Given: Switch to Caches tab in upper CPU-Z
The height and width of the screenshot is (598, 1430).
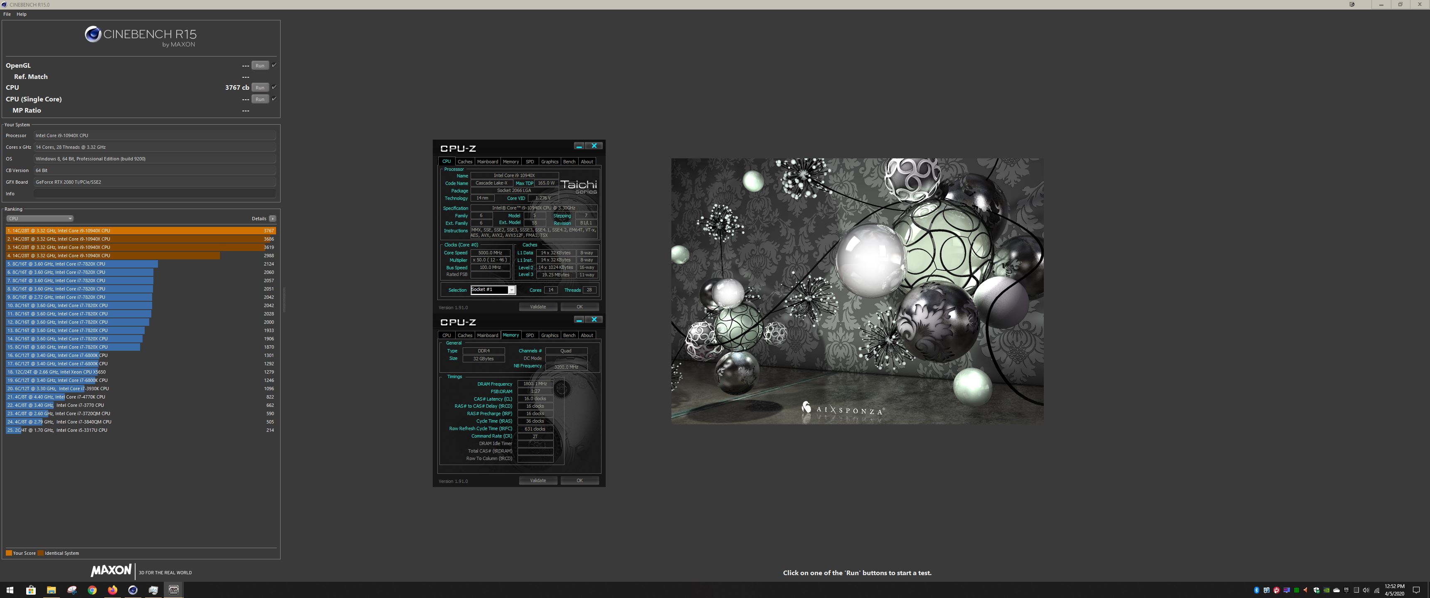Looking at the screenshot, I should 465,161.
